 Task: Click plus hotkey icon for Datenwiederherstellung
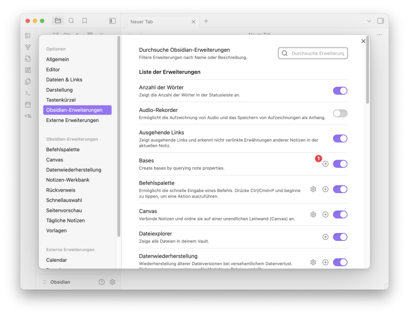pos(325,262)
